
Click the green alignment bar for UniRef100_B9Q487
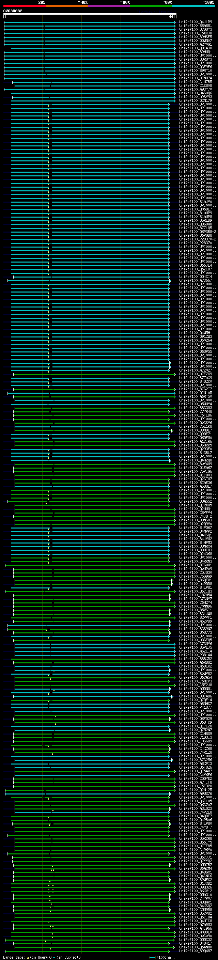pos(87,951)
